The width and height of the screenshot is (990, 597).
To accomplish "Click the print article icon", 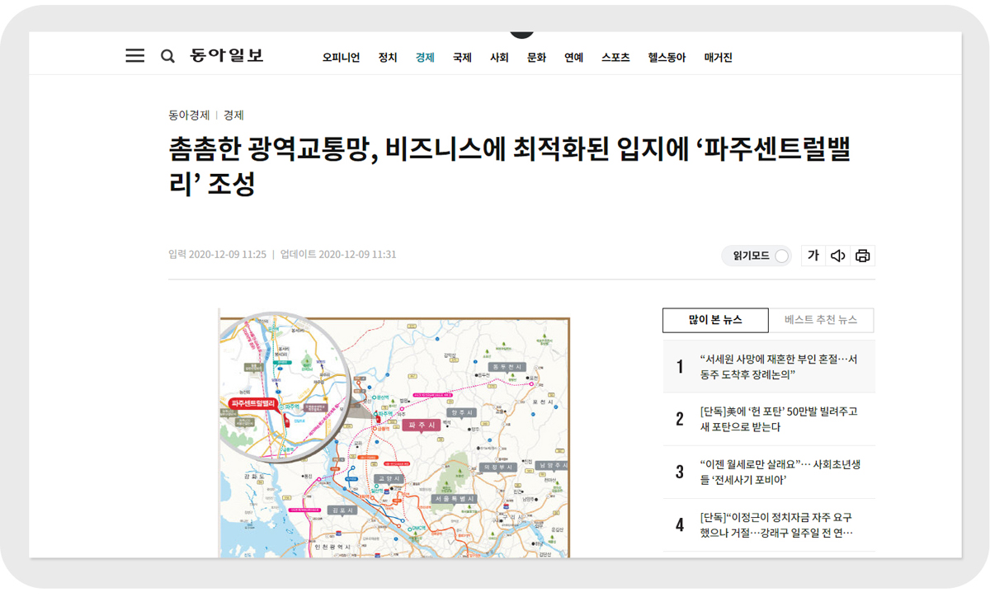I will [x=863, y=256].
